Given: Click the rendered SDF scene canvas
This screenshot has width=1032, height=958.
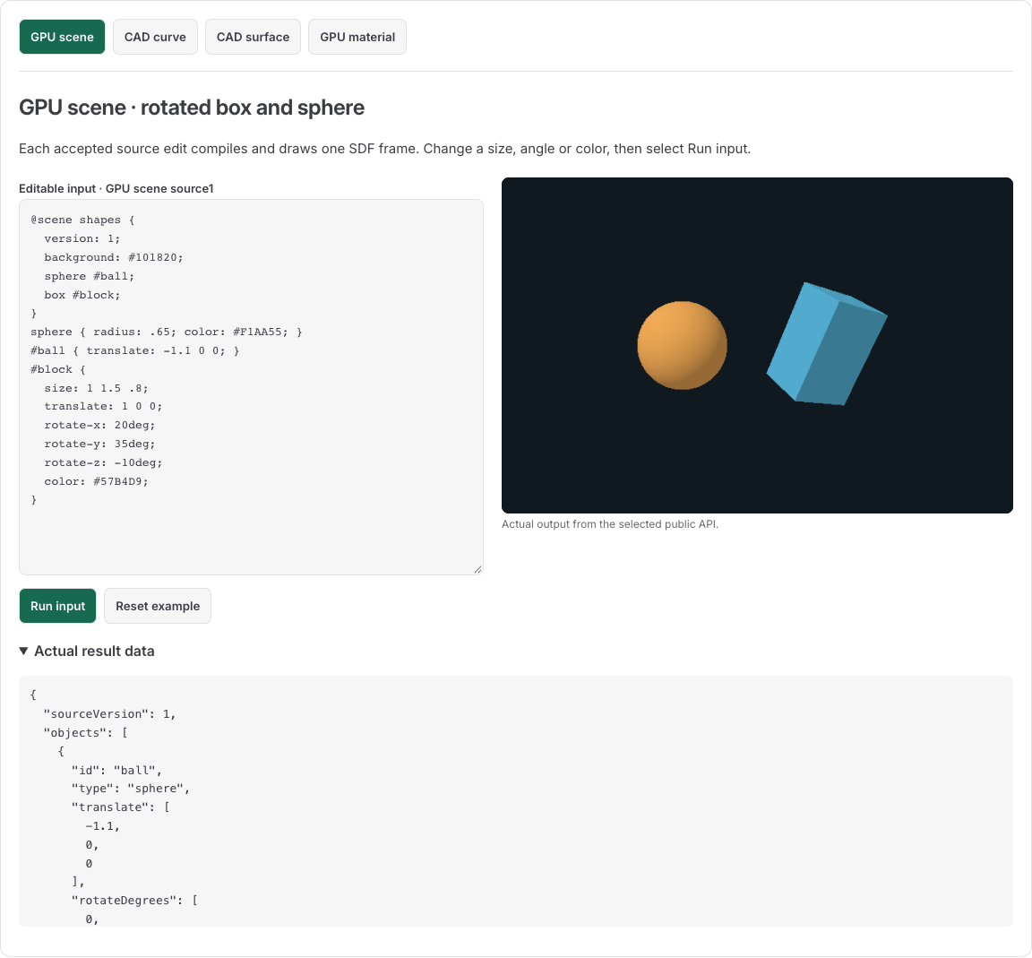Looking at the screenshot, I should pyautogui.click(x=757, y=345).
